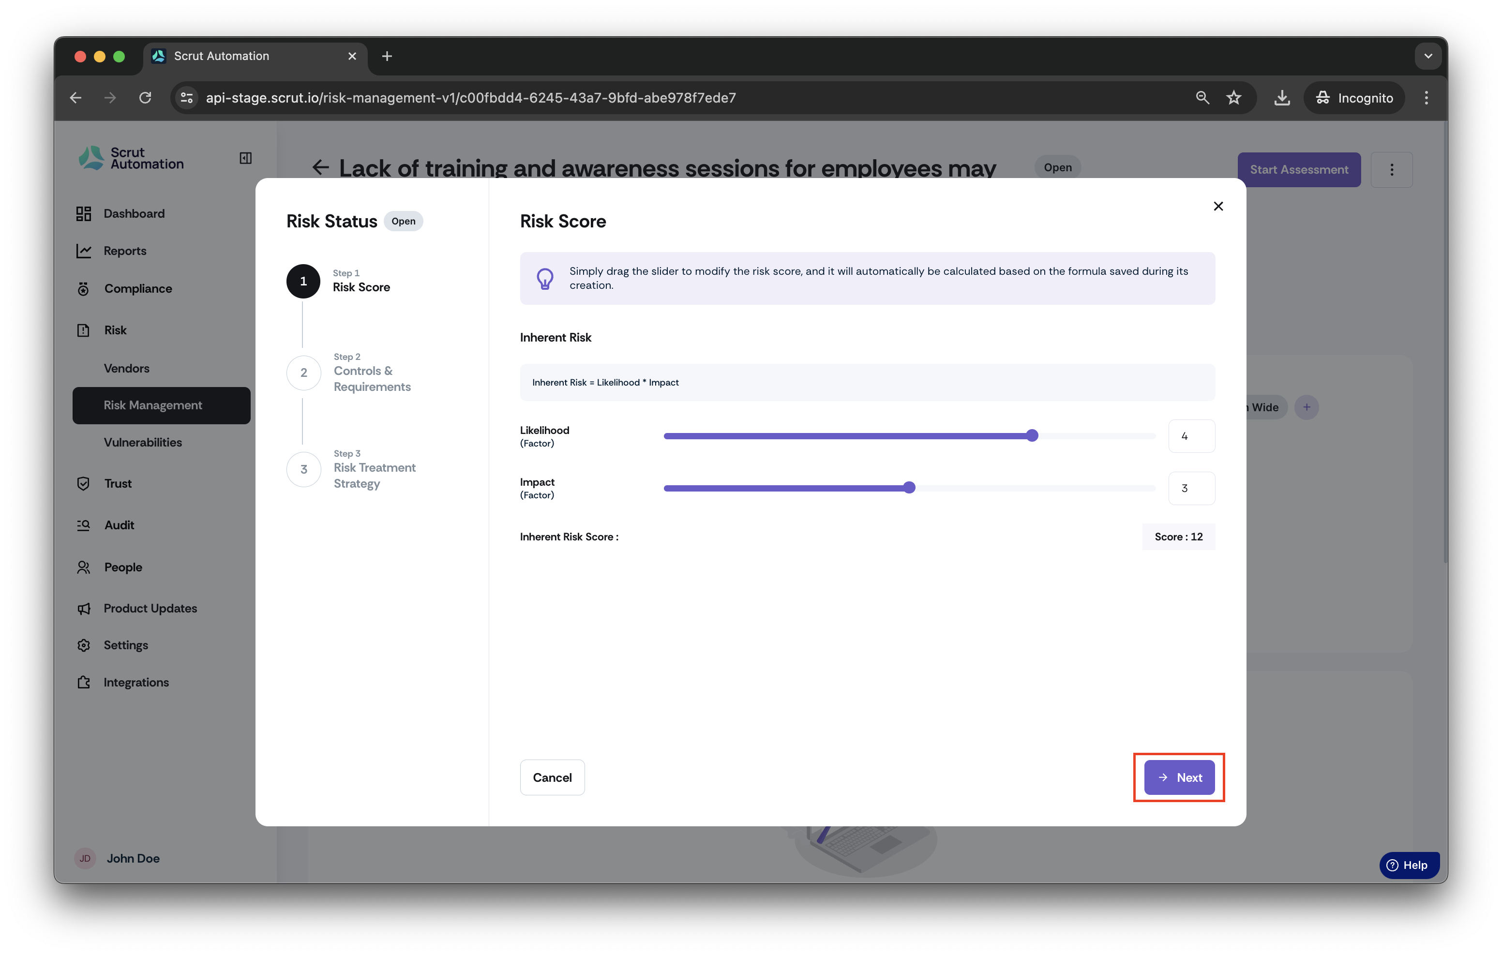Adjust the Impact slider handle

tap(909, 488)
